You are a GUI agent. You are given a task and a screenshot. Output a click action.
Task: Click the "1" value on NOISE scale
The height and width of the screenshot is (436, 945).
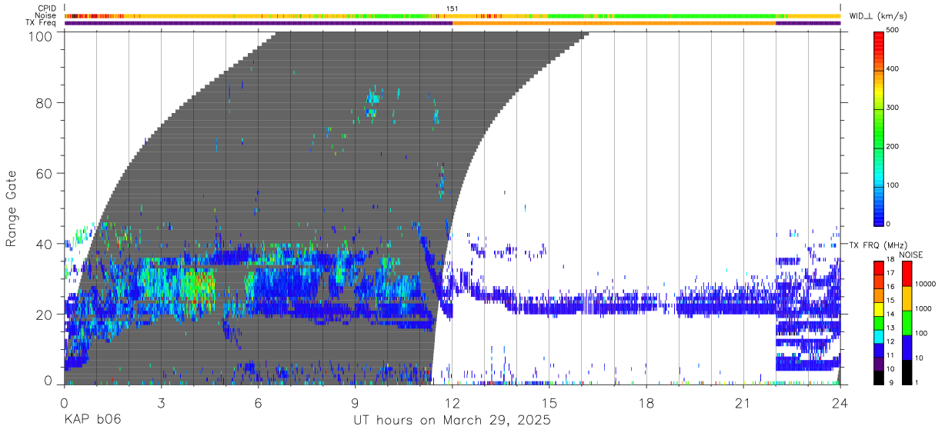[x=918, y=383]
